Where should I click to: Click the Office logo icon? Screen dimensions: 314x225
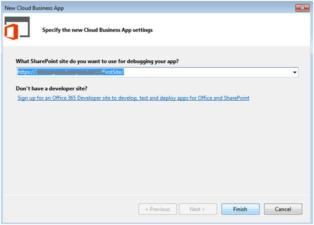coord(16,29)
